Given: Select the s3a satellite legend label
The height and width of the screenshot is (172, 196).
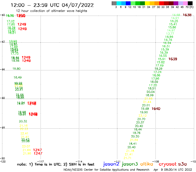Looking at the screenshot, I should point(182,164).
